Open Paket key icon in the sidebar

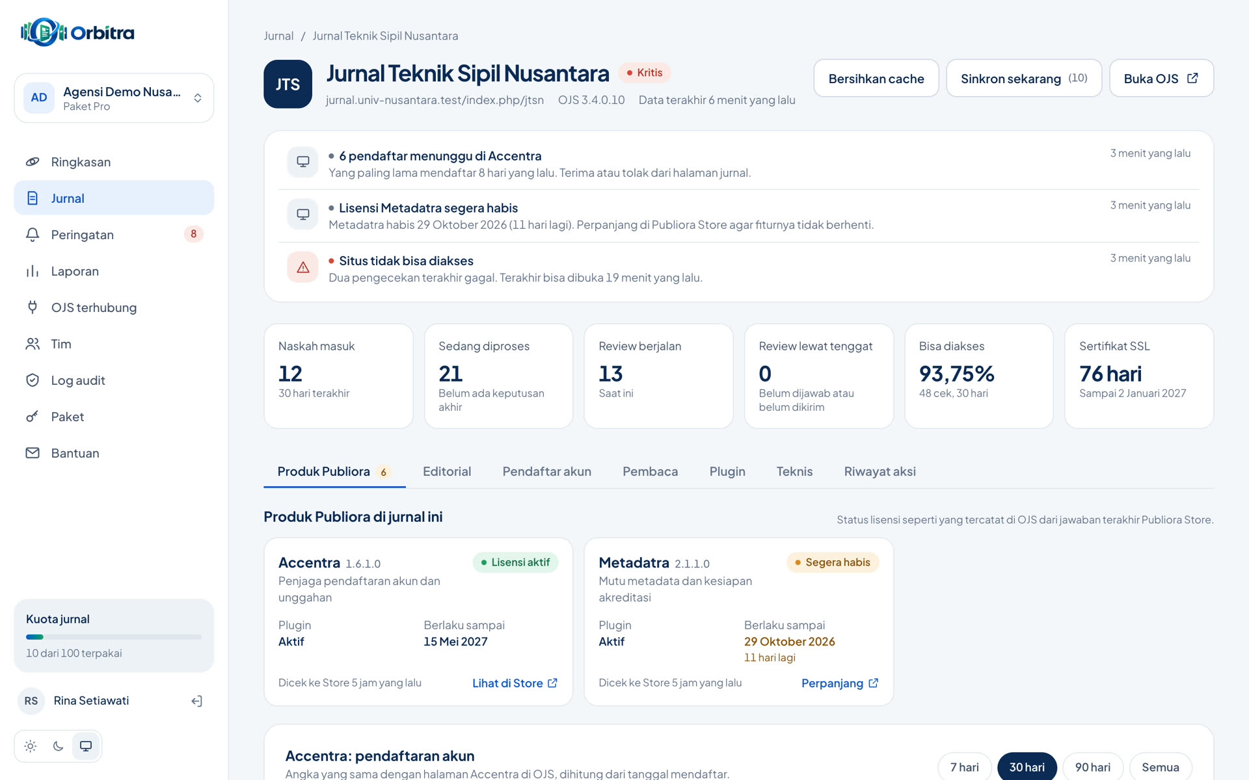coord(33,417)
